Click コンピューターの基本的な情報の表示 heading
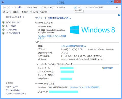The width and height of the screenshot is (122, 99). click(x=53, y=18)
